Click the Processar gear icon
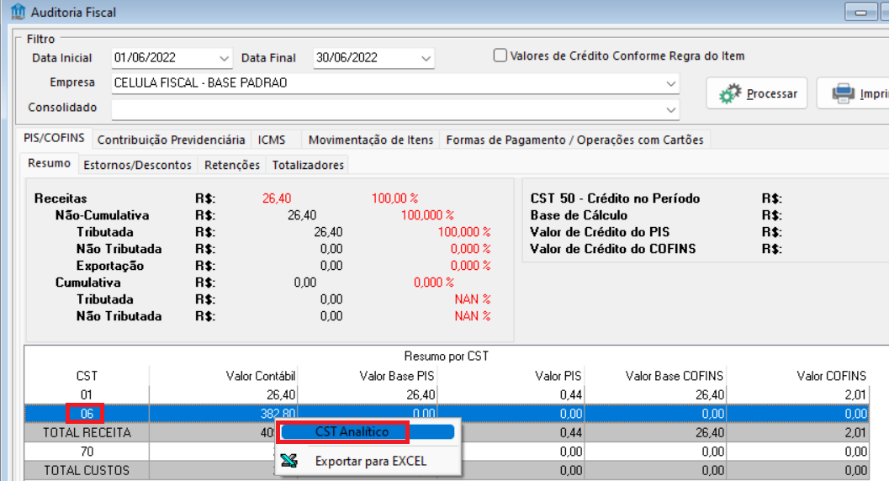 point(730,93)
